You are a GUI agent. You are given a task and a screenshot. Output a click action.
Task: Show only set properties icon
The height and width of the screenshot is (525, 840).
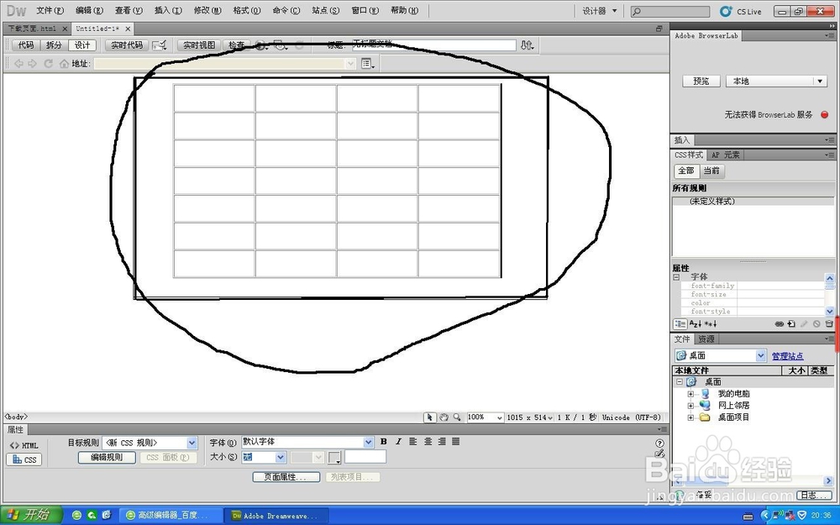711,324
